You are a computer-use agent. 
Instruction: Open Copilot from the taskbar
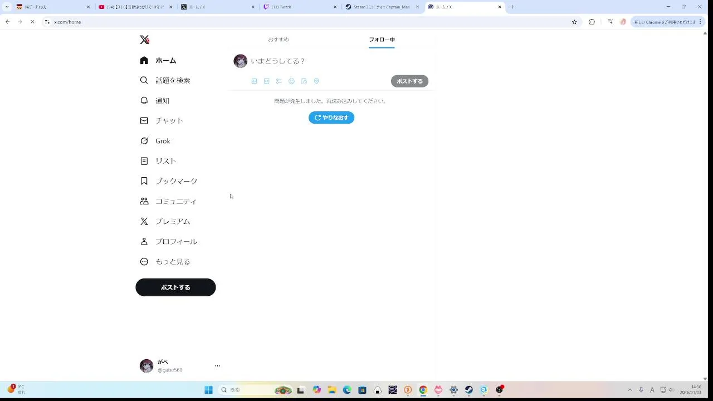(x=316, y=390)
